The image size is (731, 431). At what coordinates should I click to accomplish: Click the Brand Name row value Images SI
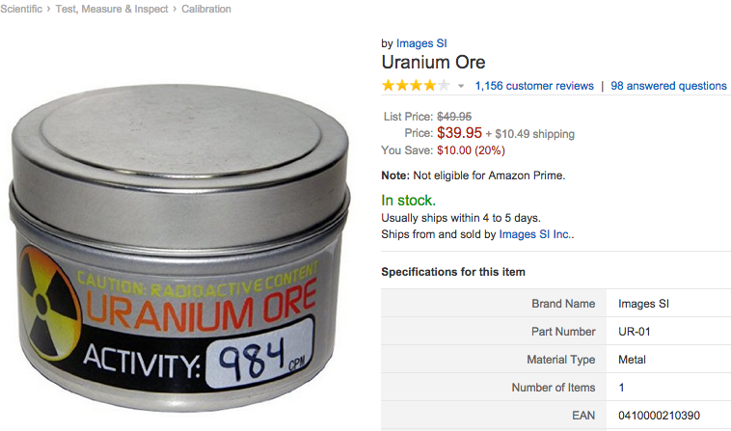point(643,304)
